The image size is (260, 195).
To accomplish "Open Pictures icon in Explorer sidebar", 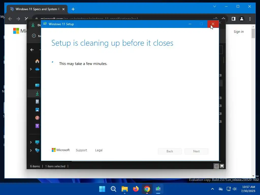I will 37,110.
